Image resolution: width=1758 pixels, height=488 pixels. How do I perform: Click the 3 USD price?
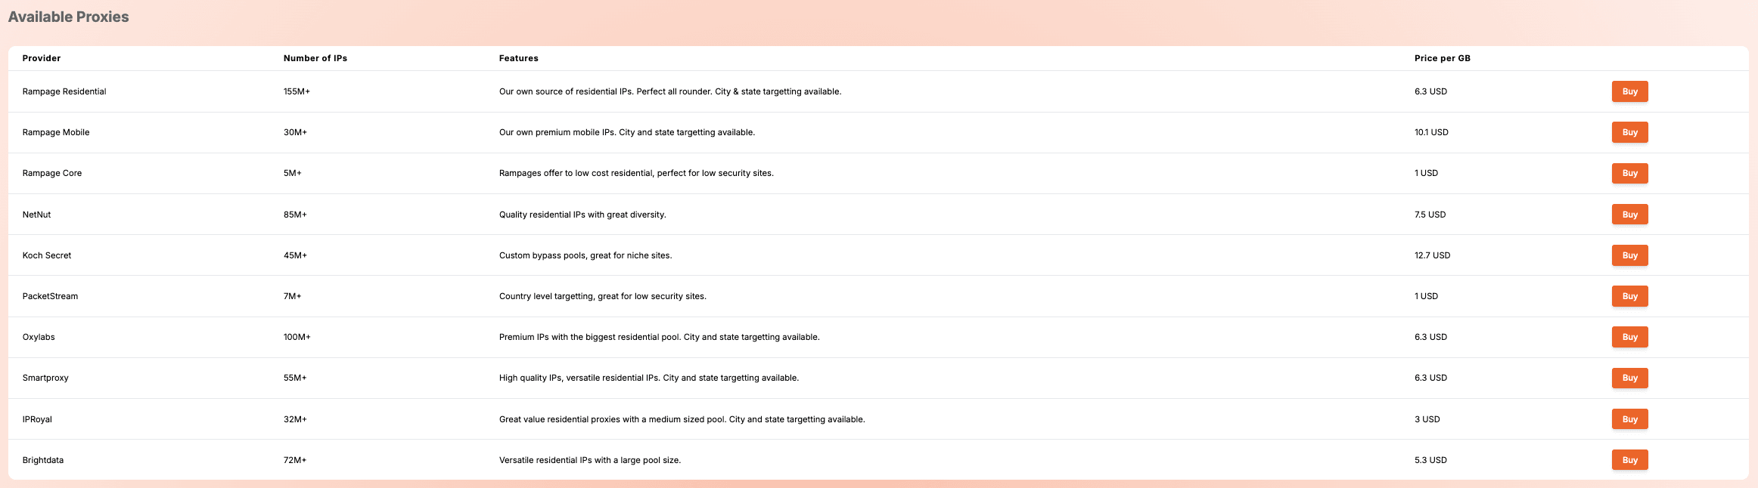(1427, 419)
